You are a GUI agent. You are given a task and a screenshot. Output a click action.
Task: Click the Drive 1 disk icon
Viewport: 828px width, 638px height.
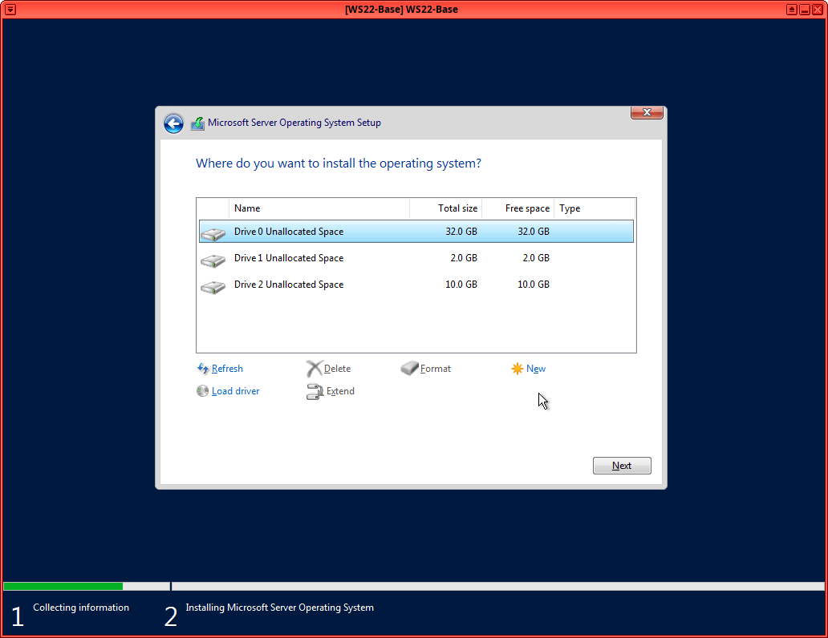pos(213,260)
